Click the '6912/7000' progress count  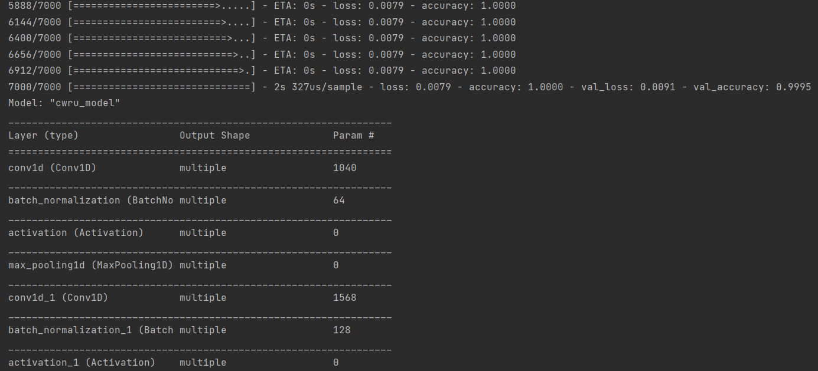pyautogui.click(x=34, y=70)
